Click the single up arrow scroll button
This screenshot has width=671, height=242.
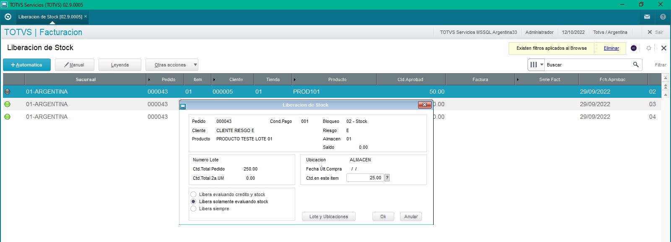point(665,95)
